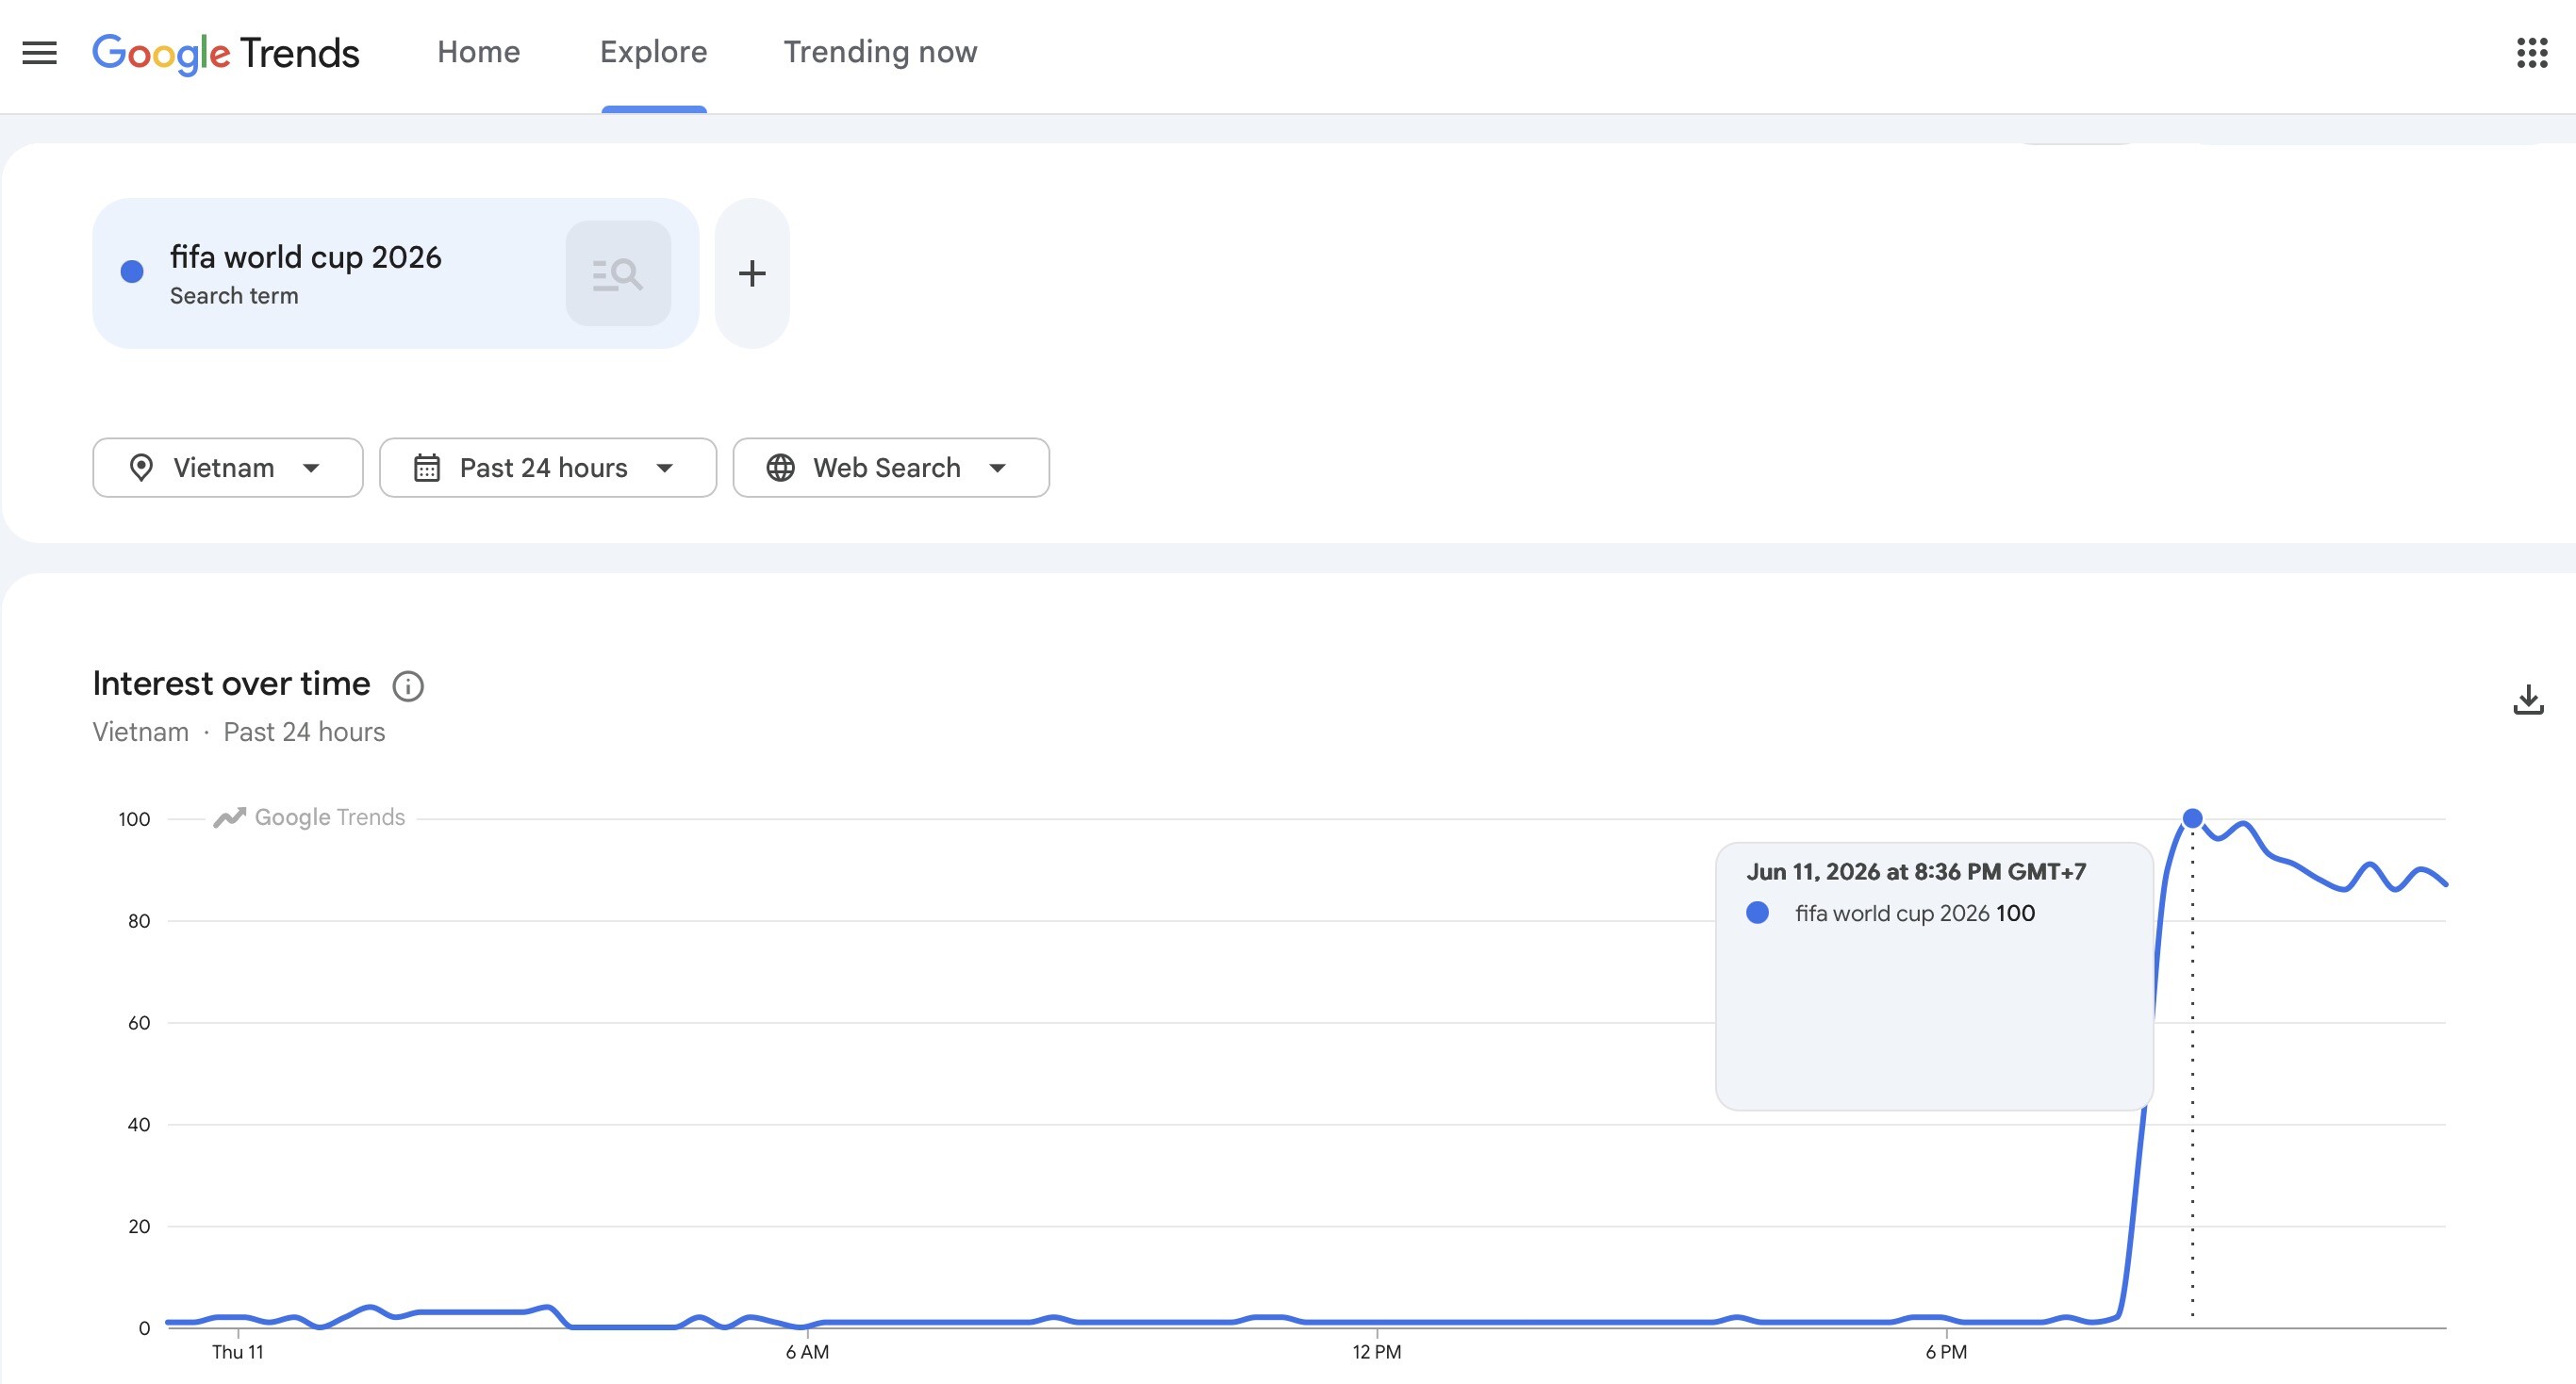Edit the fifa world cup 2026 term
This screenshot has width=2576, height=1384.
click(305, 258)
